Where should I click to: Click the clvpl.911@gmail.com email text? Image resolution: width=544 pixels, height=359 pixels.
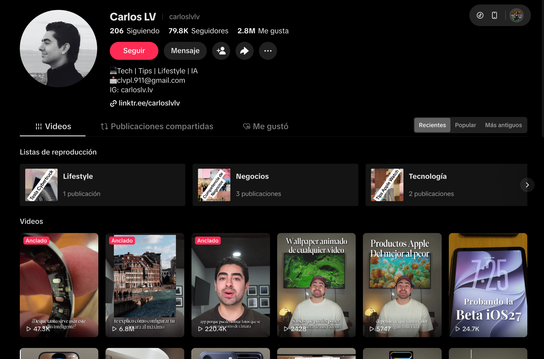151,80
